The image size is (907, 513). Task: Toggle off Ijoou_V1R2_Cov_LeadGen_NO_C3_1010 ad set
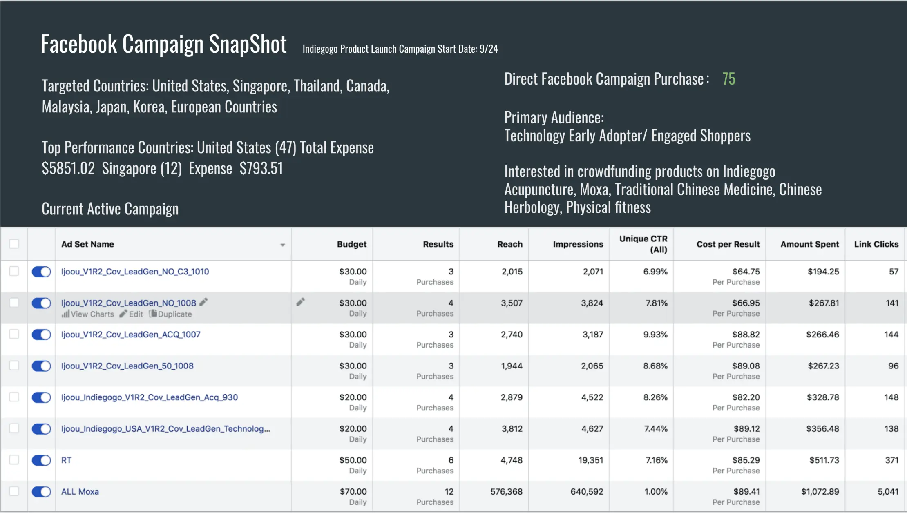[x=41, y=272]
